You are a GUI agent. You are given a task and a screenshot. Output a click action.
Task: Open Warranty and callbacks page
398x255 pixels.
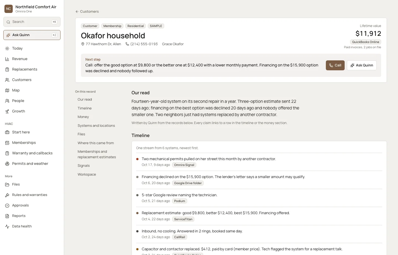pyautogui.click(x=32, y=153)
